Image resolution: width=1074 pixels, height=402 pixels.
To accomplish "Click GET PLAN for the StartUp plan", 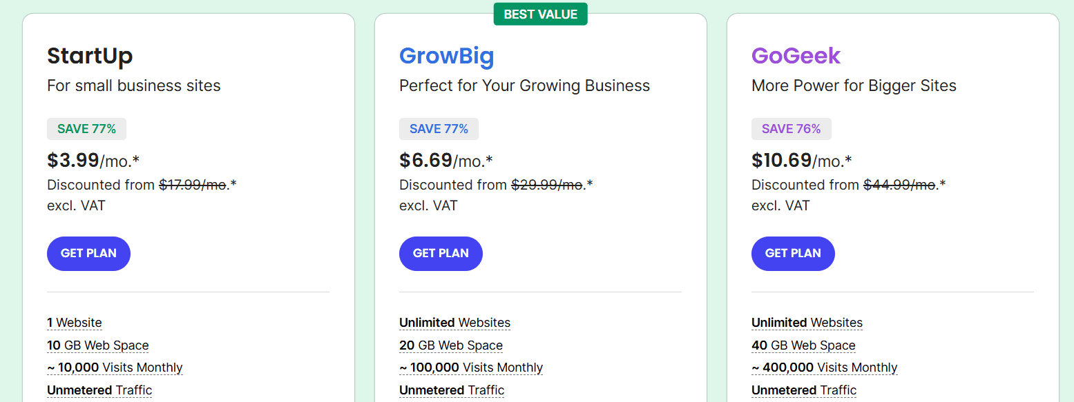I will (88, 253).
